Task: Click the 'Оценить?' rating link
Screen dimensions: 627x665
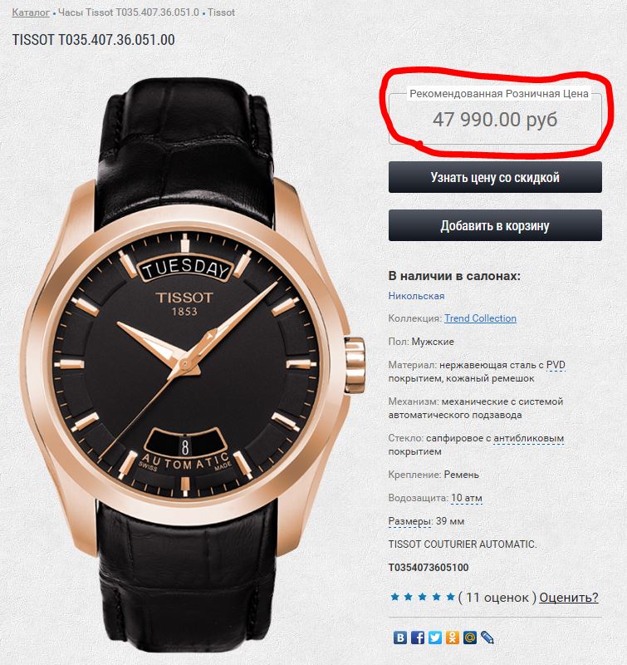Action: [x=569, y=597]
